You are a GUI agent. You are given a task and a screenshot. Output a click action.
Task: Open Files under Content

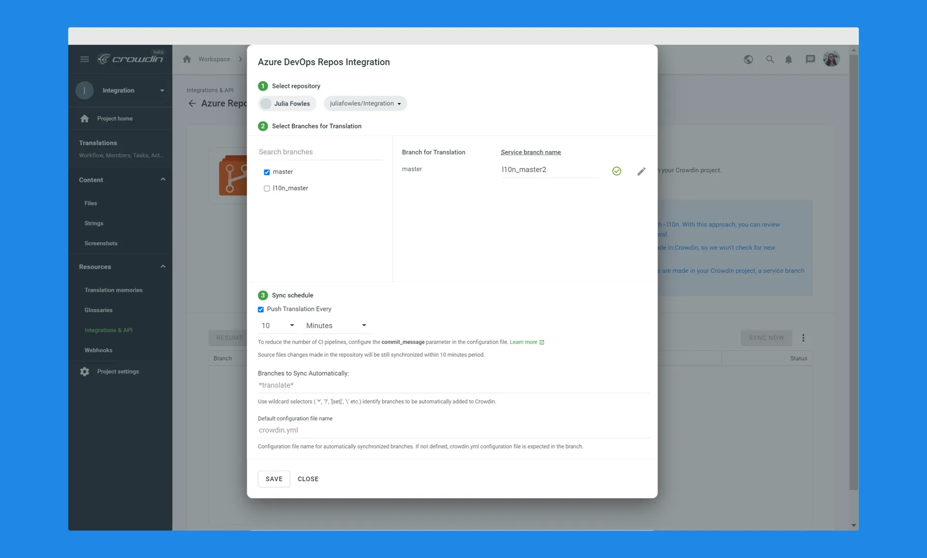(91, 203)
